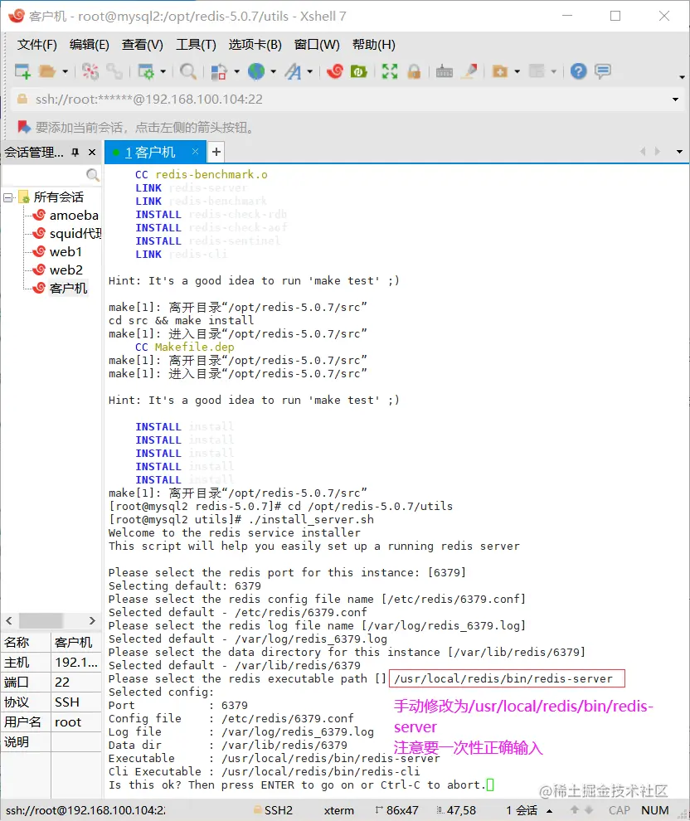
Task: Expand the new folder dropdown arrow
Action: tap(517, 71)
